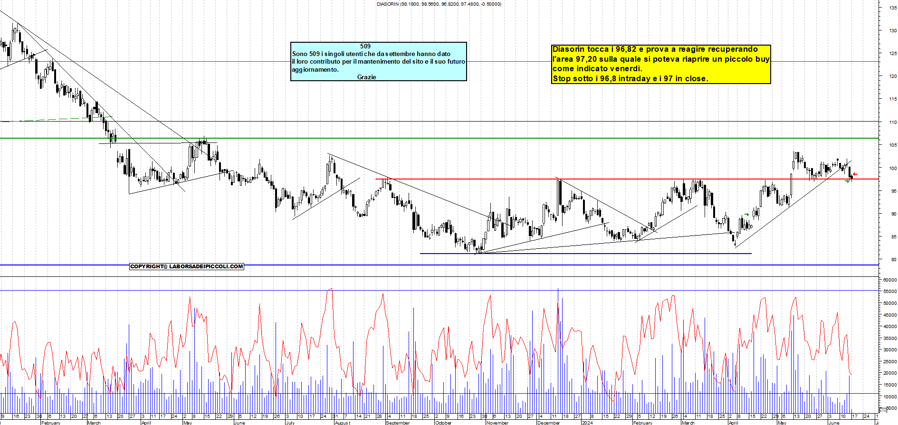Click price axis label 105
This screenshot has height=425, width=898.
coord(893,145)
